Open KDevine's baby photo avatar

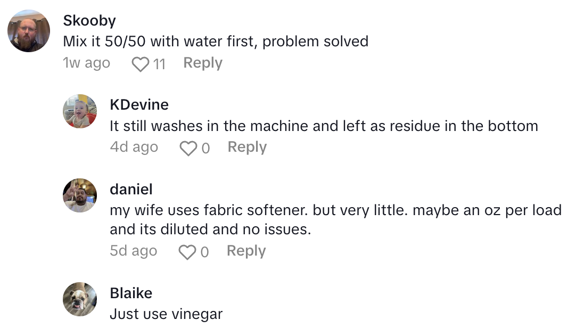coord(80,112)
